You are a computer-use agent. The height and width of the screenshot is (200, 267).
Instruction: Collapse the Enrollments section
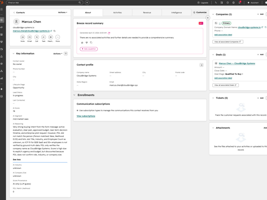[x=74, y=95]
